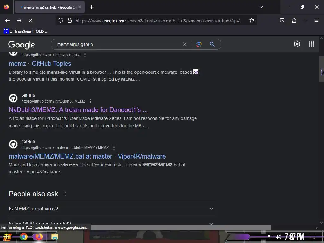The image size is (324, 243).
Task: Click the 7:07 PM taskbar clock
Action: (x=295, y=237)
